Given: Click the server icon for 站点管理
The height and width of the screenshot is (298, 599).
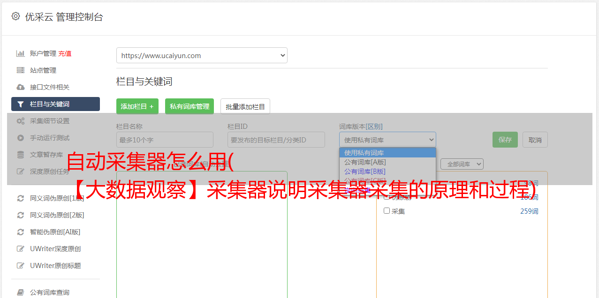Looking at the screenshot, I should point(20,70).
